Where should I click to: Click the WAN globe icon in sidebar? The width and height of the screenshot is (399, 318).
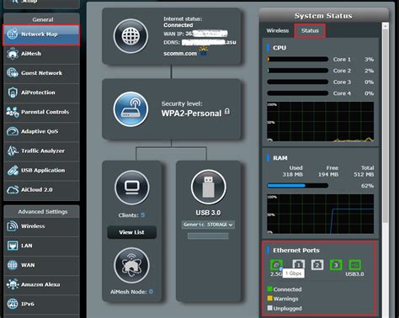[x=13, y=265]
